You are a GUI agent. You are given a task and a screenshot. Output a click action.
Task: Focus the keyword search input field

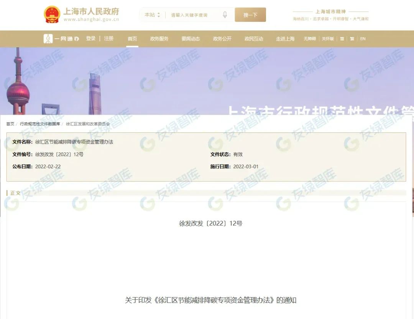pos(194,15)
